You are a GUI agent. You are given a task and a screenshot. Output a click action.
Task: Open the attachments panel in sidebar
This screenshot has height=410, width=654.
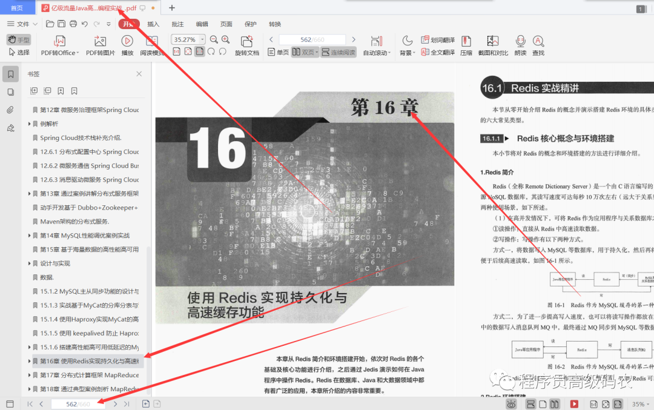[x=10, y=110]
